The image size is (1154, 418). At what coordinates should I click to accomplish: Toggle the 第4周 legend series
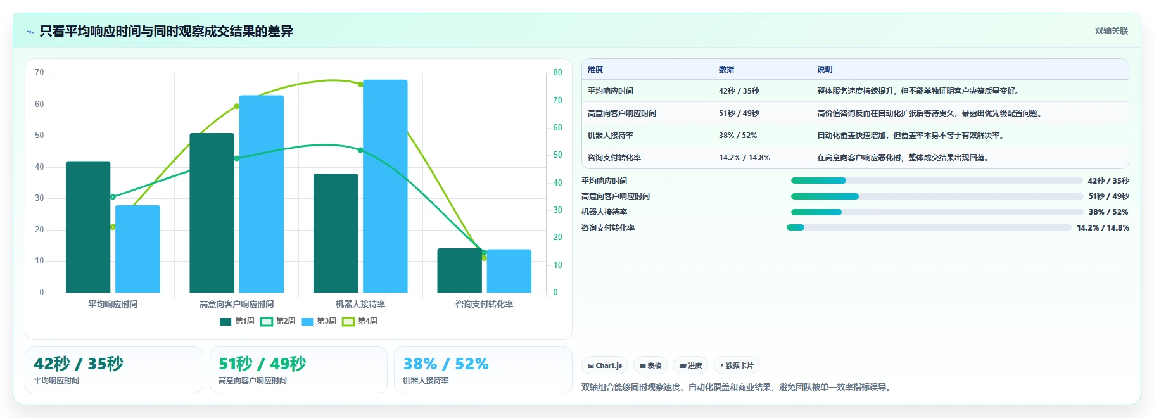tap(360, 321)
